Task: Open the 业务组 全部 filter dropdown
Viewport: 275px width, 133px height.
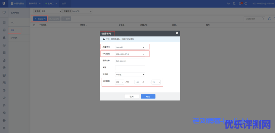Action: point(47,11)
